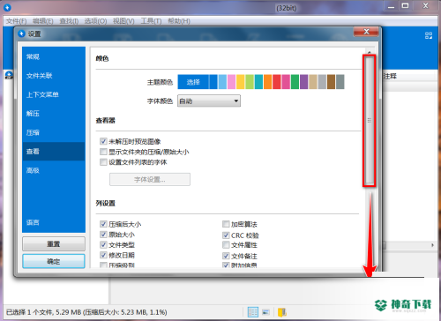441x321 pixels.
Task: Click the settings panel vertical scrollbar thumb
Action: 370,121
